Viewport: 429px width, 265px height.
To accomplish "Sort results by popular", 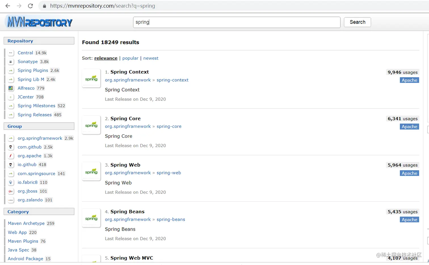I will click(130, 58).
